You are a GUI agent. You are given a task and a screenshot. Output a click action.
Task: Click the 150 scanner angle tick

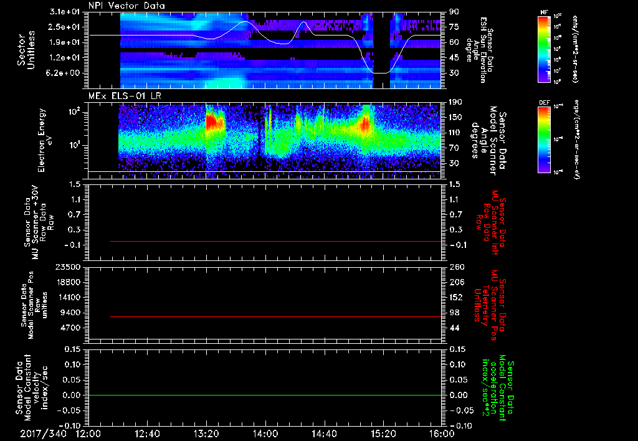[x=455, y=118]
